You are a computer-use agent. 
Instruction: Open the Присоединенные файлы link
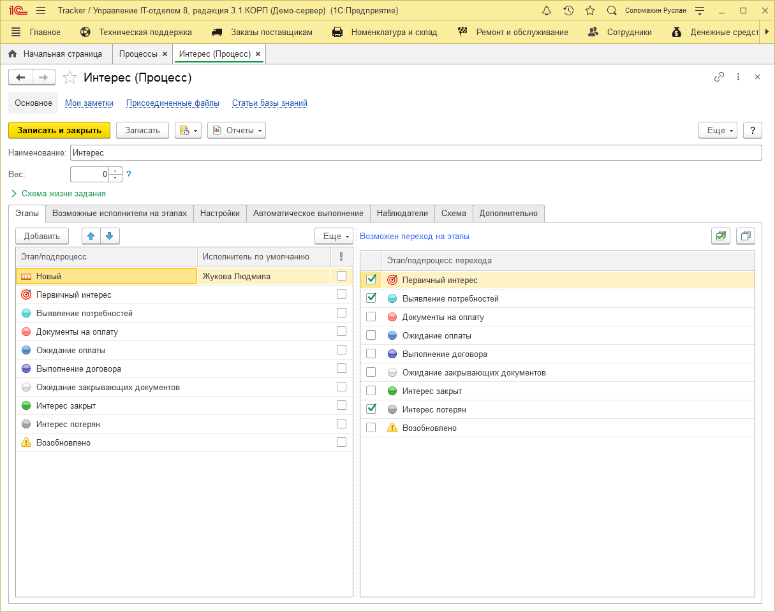[x=173, y=103]
